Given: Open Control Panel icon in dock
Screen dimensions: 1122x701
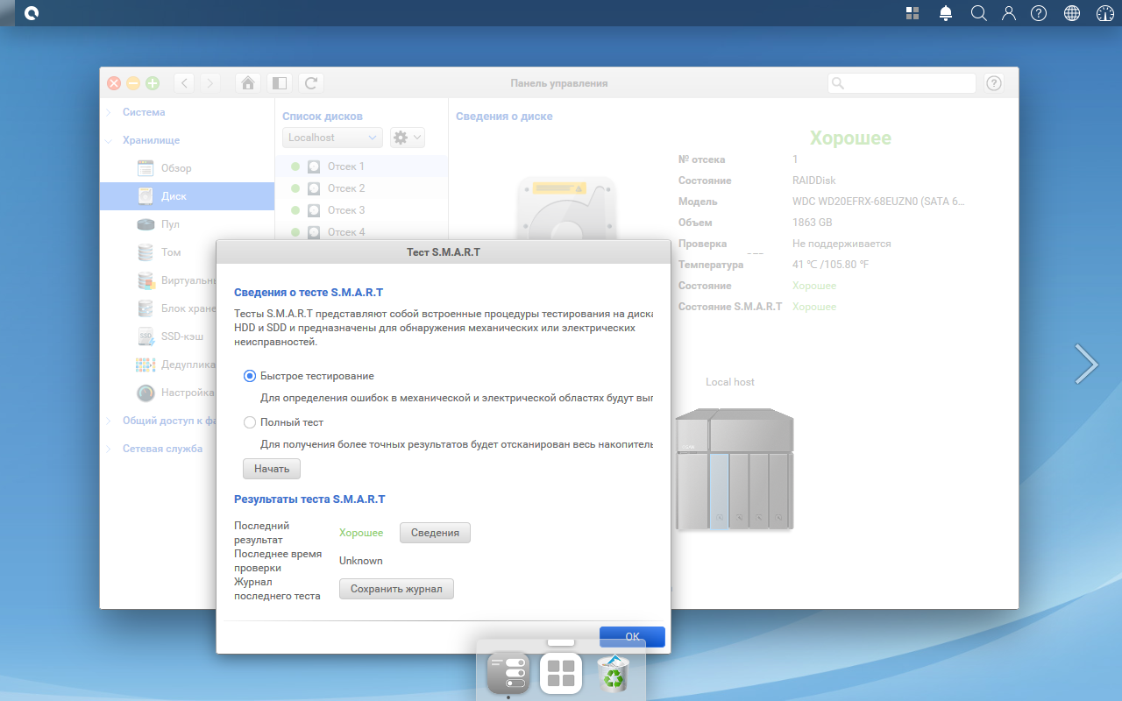Looking at the screenshot, I should point(508,673).
